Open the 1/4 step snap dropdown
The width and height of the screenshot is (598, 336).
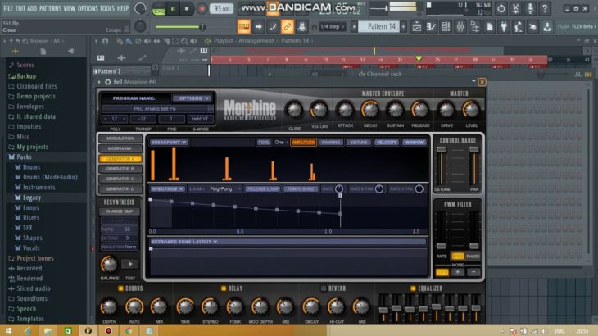[333, 27]
